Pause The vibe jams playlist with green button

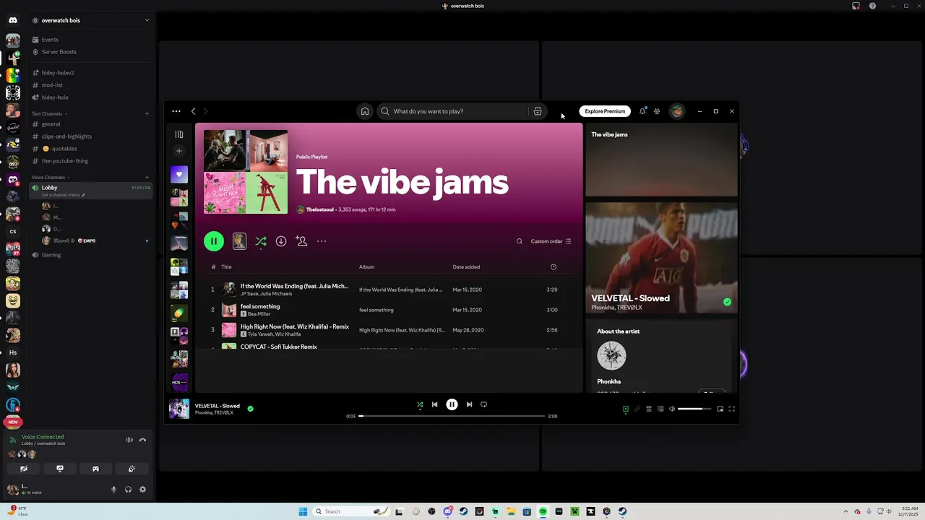pos(214,241)
